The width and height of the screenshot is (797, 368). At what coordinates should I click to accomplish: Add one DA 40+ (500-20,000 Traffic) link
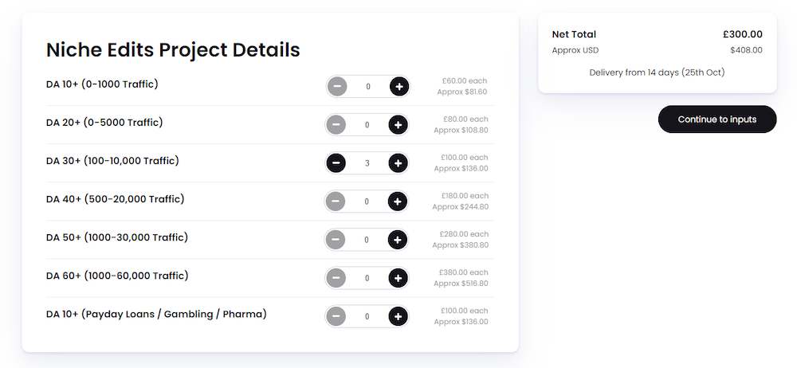pyautogui.click(x=398, y=202)
